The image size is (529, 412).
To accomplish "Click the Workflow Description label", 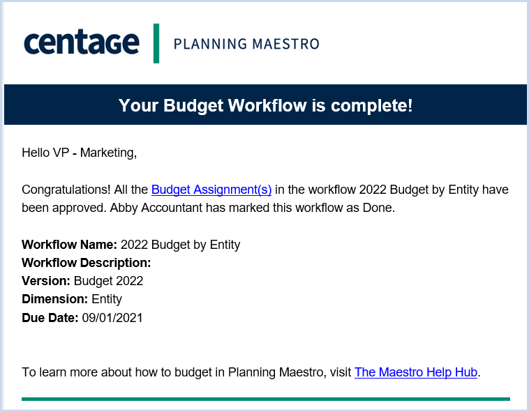I will (87, 263).
